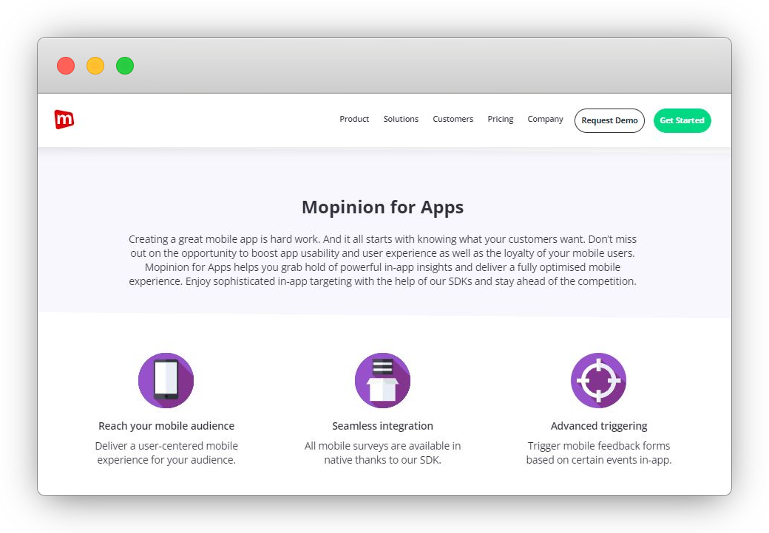The width and height of the screenshot is (769, 533).
Task: Close the window with the red button
Action: tap(66, 66)
